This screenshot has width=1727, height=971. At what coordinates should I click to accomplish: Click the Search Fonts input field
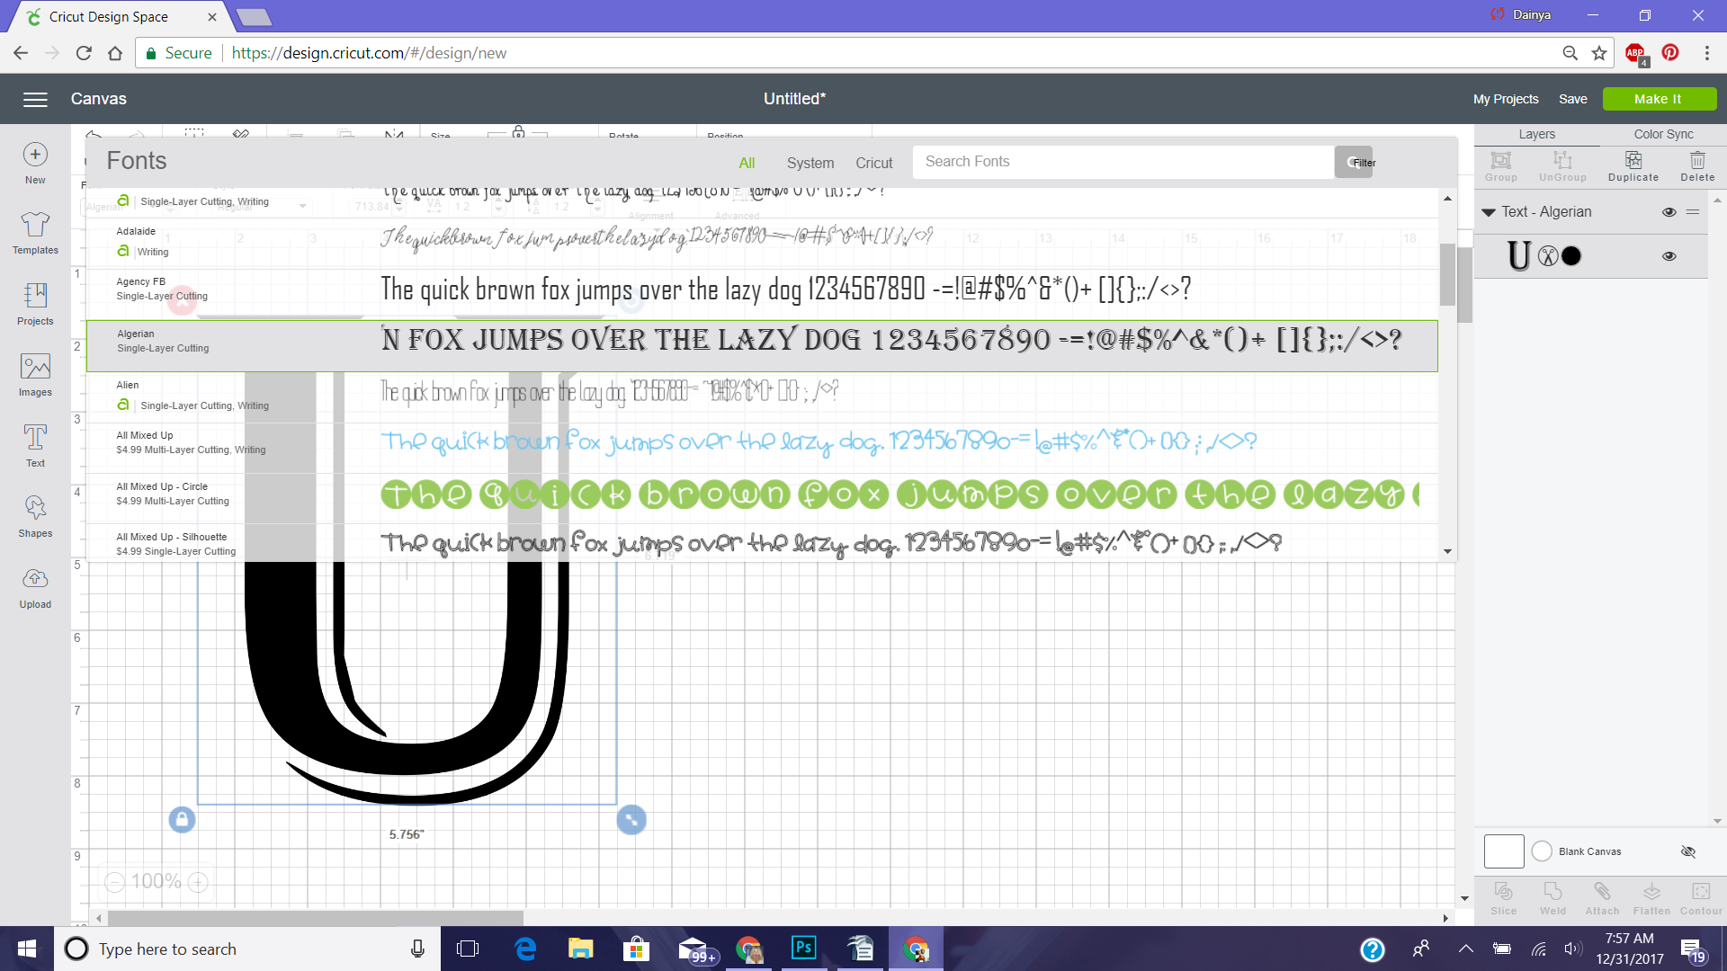pos(1123,162)
